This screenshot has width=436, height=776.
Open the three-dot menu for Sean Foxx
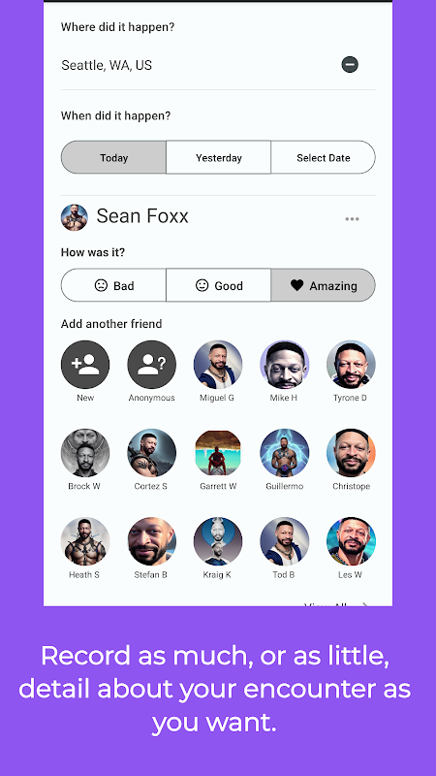coord(352,219)
